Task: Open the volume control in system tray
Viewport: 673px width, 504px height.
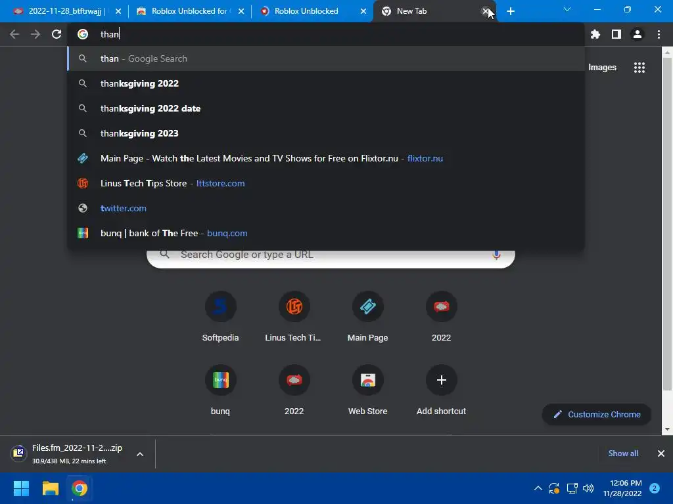Action: coord(588,488)
